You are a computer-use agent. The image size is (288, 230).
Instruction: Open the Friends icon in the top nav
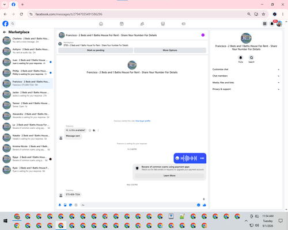click(142, 24)
